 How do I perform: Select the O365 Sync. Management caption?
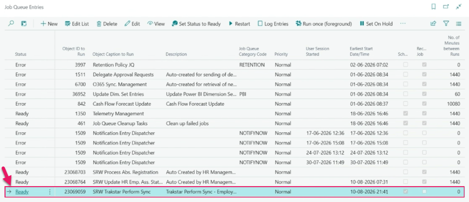coord(120,84)
